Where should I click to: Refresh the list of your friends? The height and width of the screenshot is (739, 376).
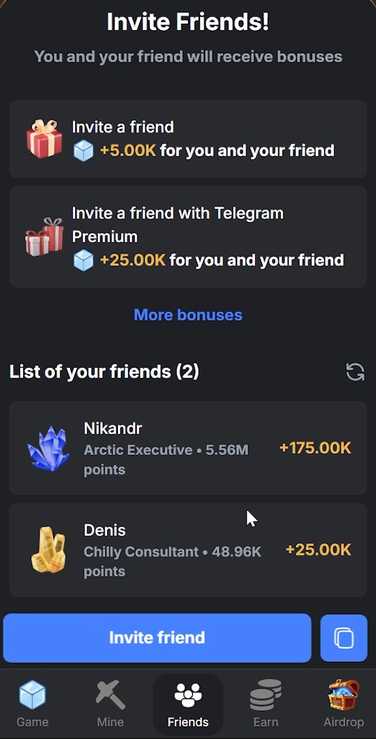pyautogui.click(x=355, y=371)
